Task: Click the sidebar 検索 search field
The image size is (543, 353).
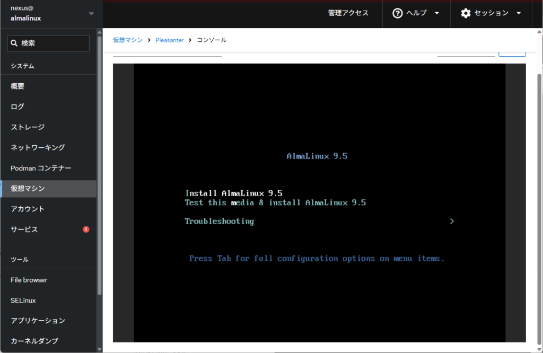Action: point(53,43)
